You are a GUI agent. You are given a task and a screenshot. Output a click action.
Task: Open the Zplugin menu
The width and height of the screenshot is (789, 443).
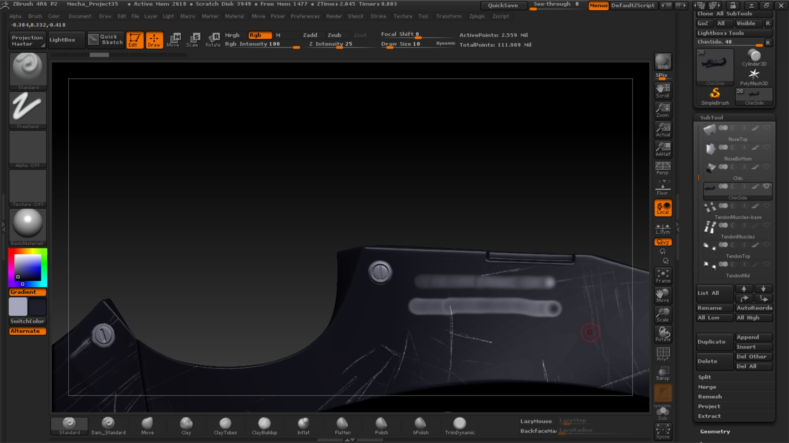pos(477,16)
